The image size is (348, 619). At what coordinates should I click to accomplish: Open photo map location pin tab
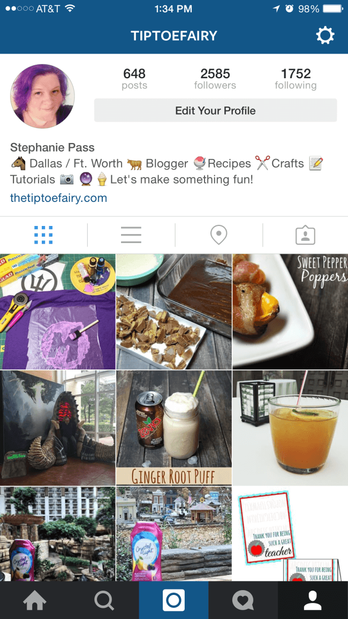[x=218, y=235]
